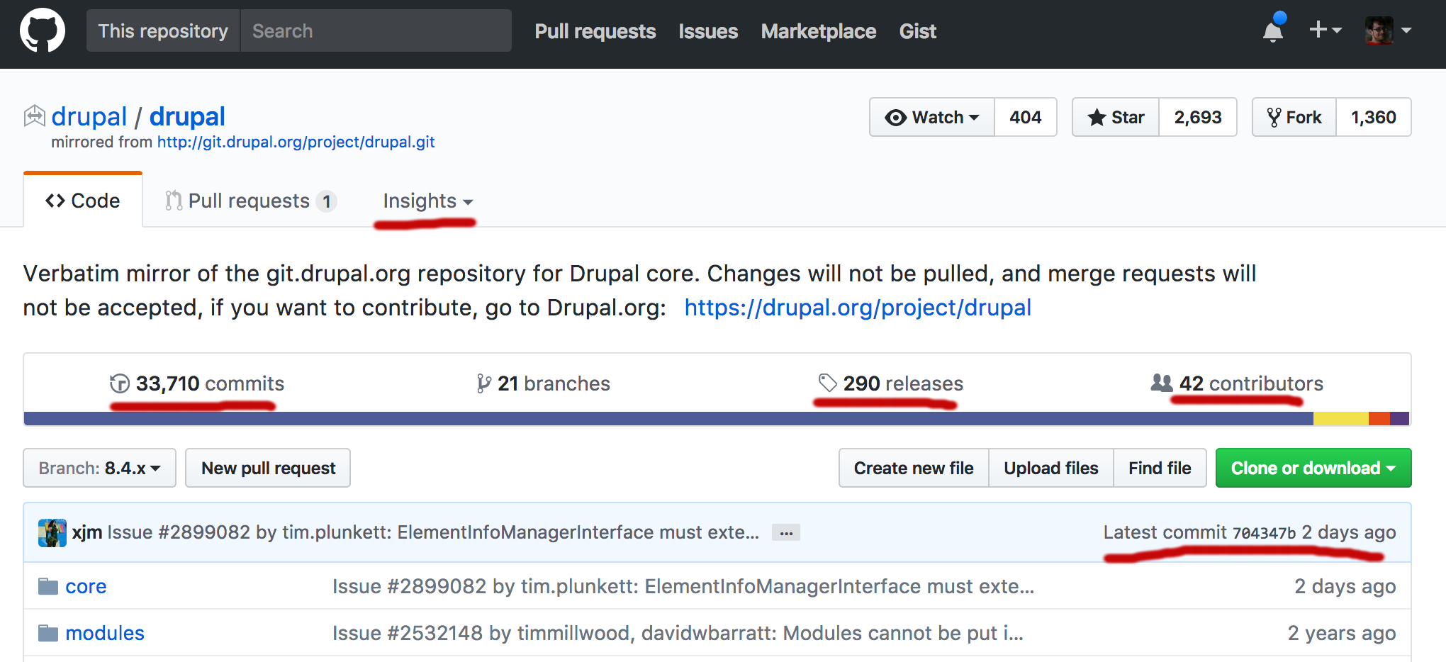Screen dimensions: 1446x662
Task: Click the blue segment of language bar
Action: [x=668, y=418]
